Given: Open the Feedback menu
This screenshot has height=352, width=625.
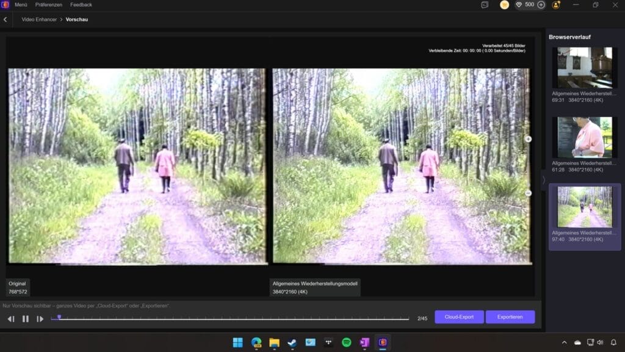Looking at the screenshot, I should pyautogui.click(x=81, y=5).
